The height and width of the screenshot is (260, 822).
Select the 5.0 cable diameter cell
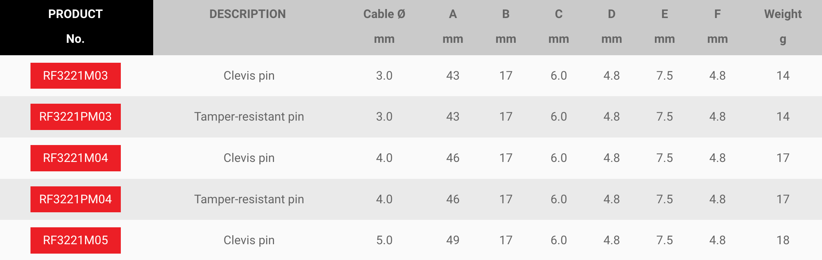(384, 240)
